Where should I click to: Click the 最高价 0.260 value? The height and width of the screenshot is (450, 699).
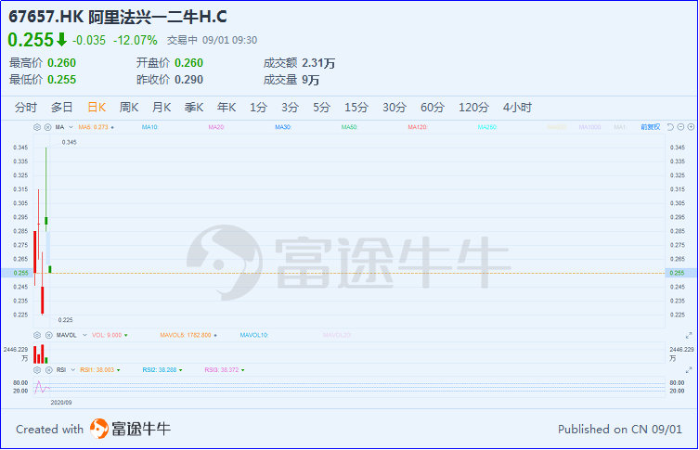(61, 63)
